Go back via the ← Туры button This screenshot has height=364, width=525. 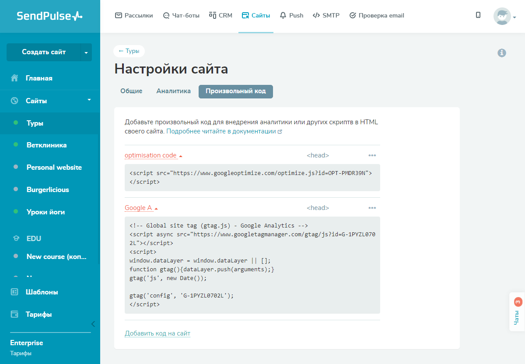[129, 51]
